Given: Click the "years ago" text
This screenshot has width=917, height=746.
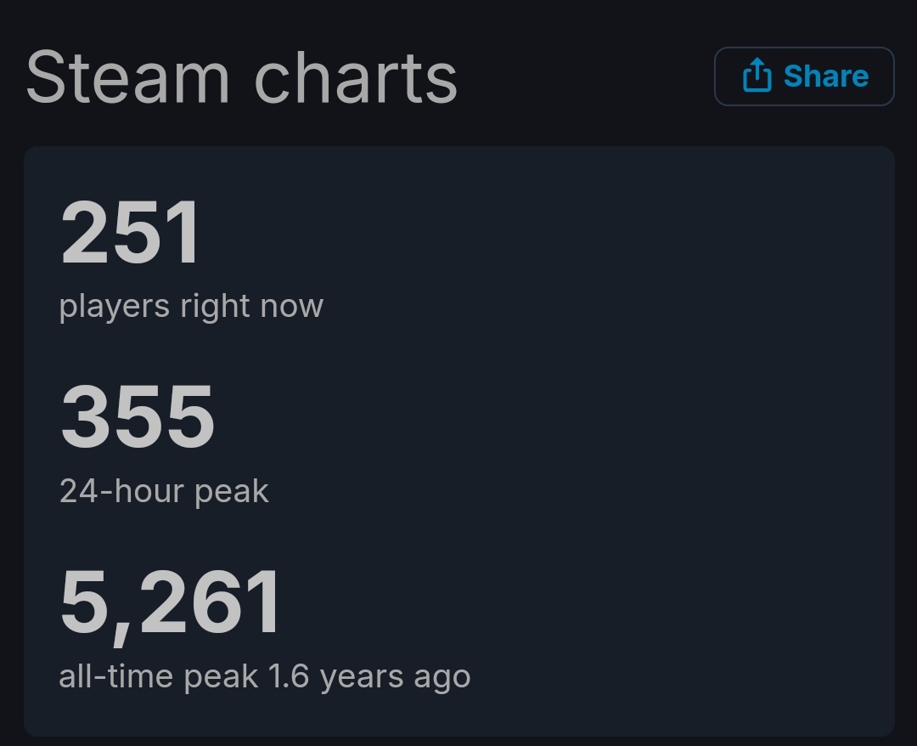Looking at the screenshot, I should 395,676.
